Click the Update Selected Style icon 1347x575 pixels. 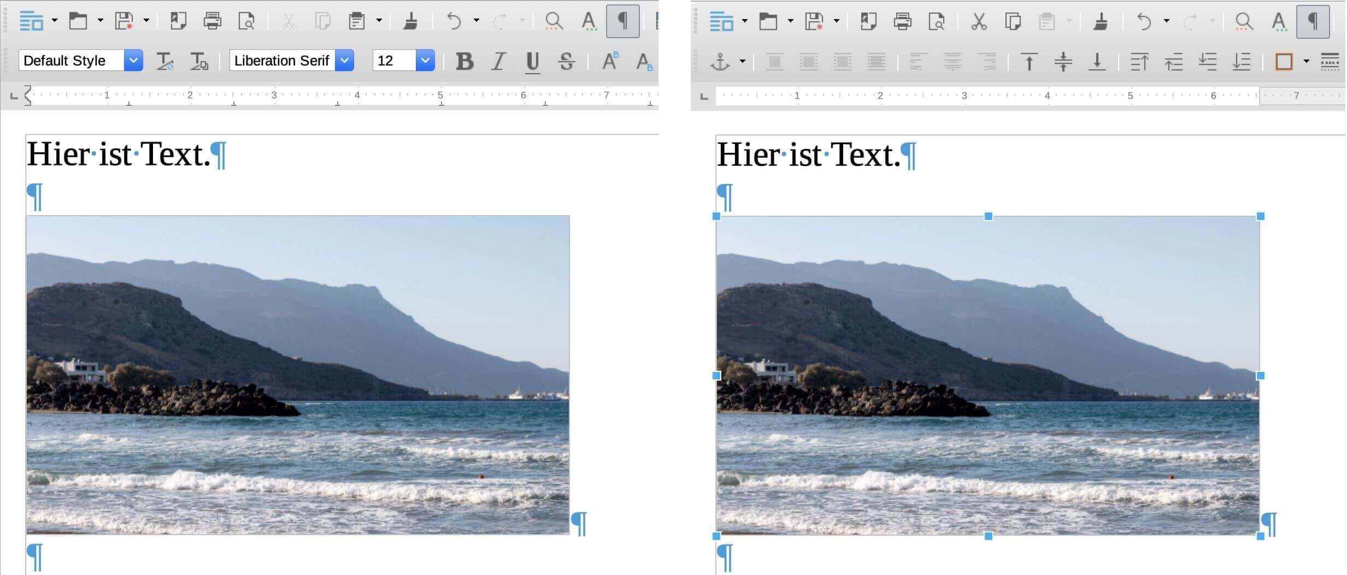click(164, 61)
